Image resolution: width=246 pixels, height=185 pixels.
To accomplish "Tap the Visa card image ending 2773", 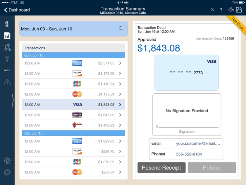I will coord(187,73).
